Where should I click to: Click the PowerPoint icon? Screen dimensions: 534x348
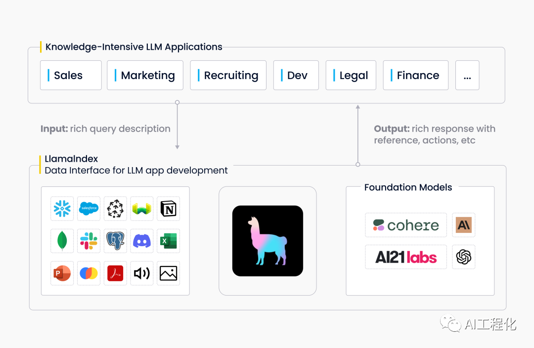point(62,273)
